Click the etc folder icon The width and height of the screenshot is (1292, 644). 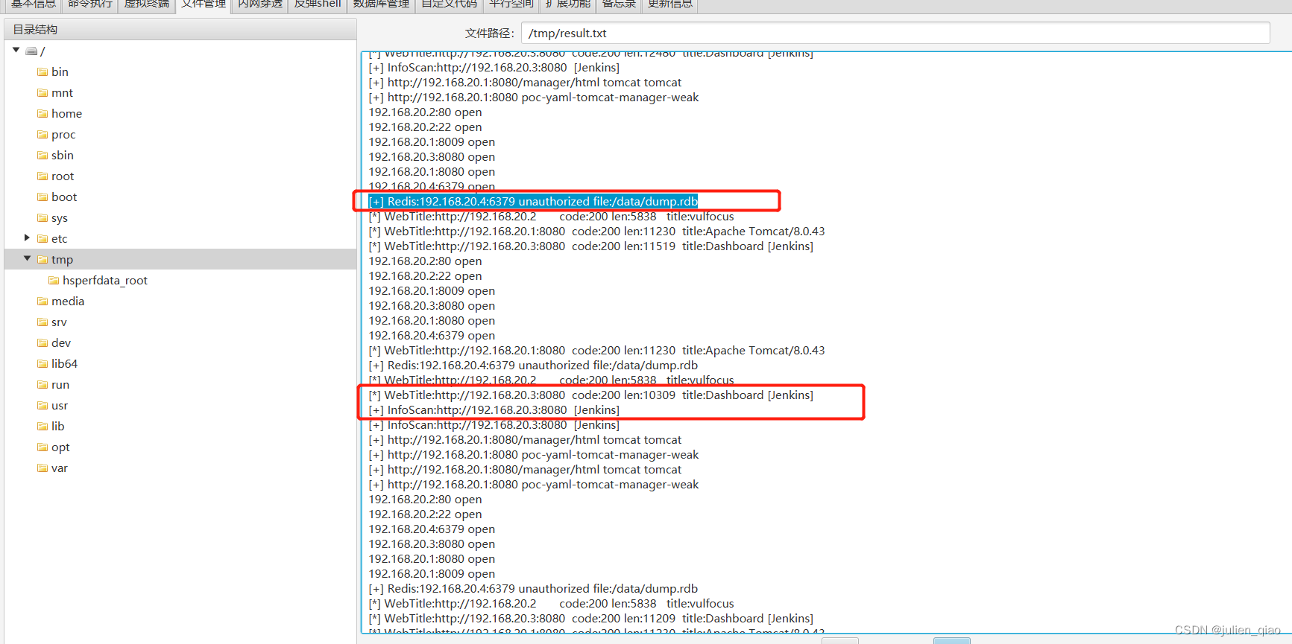tap(42, 239)
